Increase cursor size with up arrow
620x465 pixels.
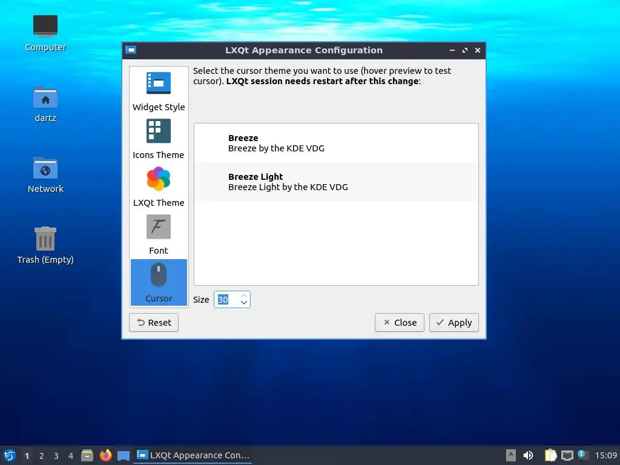[x=244, y=295]
